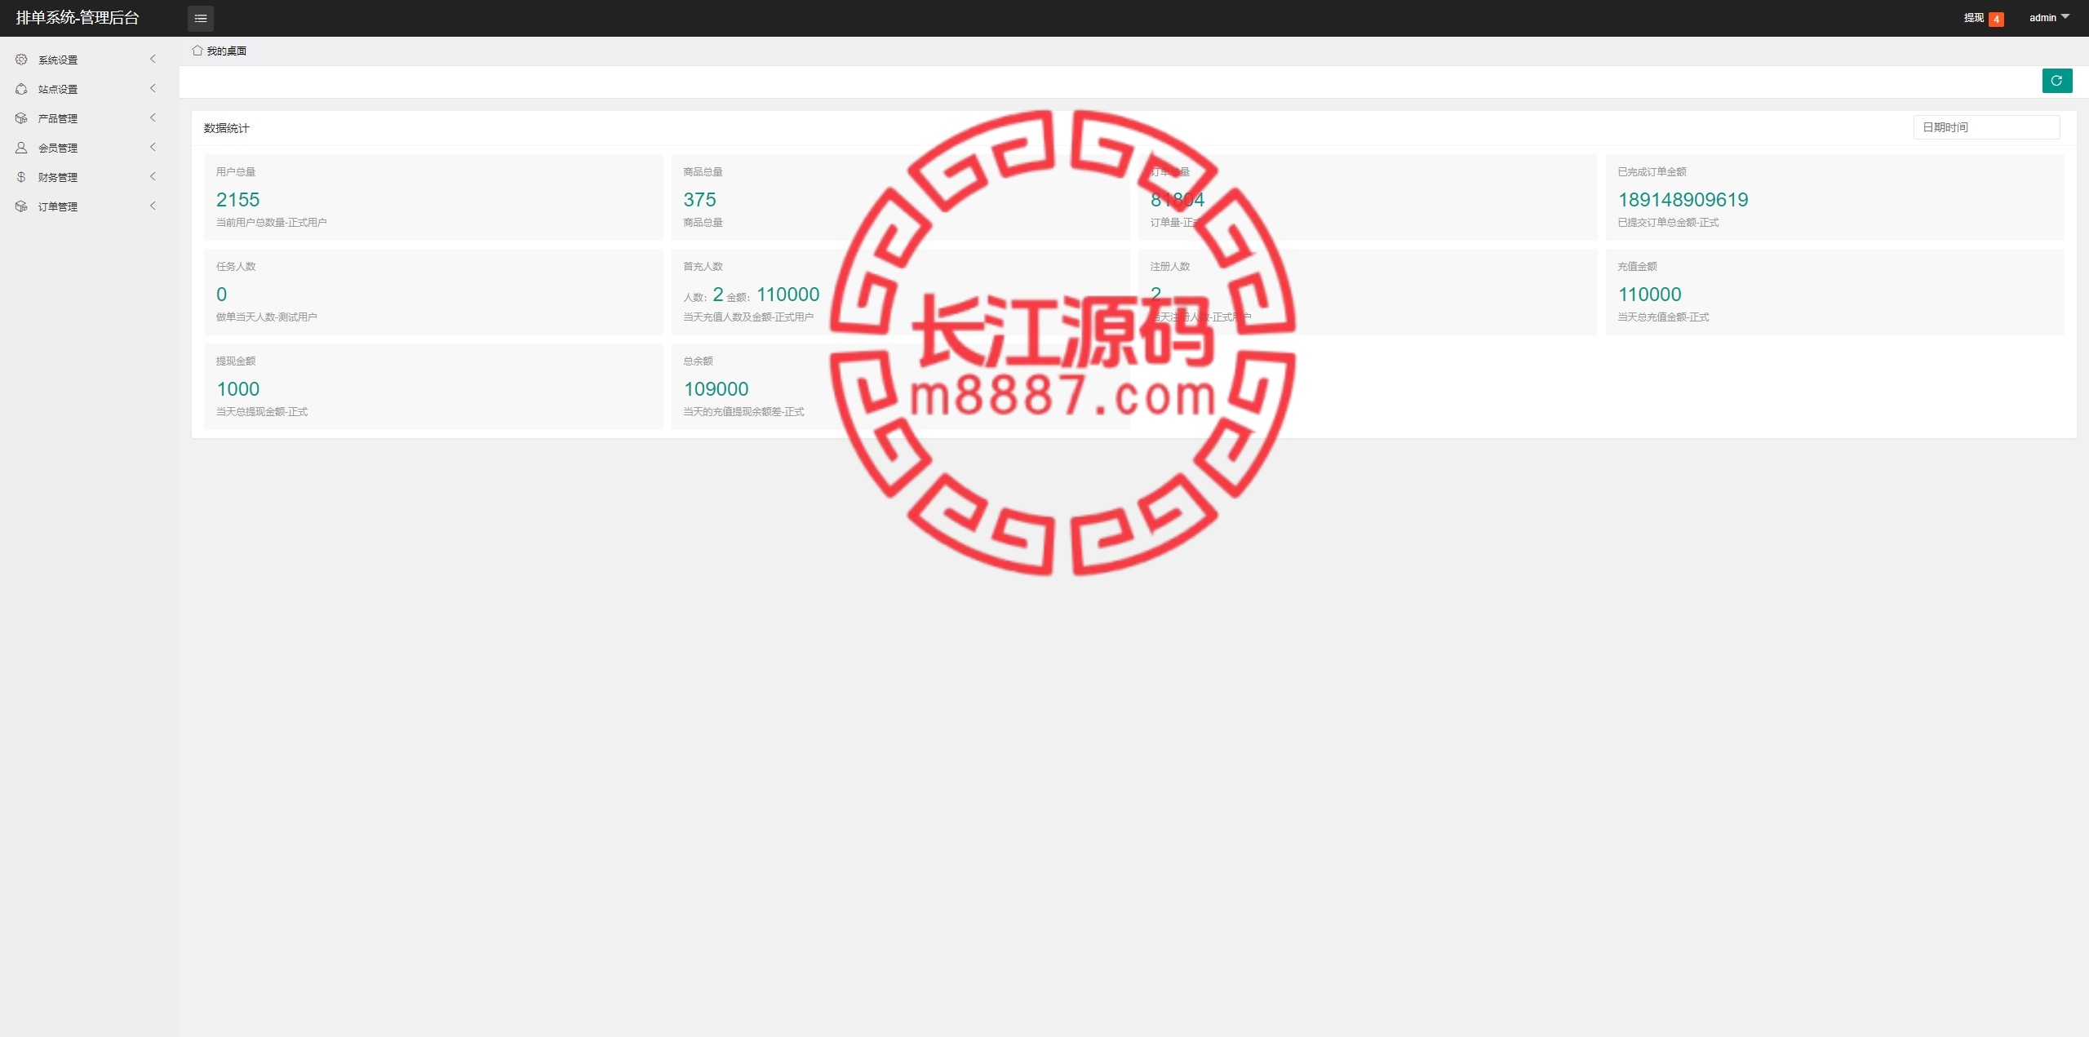Click the 已提交订单总金额-正式 caption

(1668, 223)
